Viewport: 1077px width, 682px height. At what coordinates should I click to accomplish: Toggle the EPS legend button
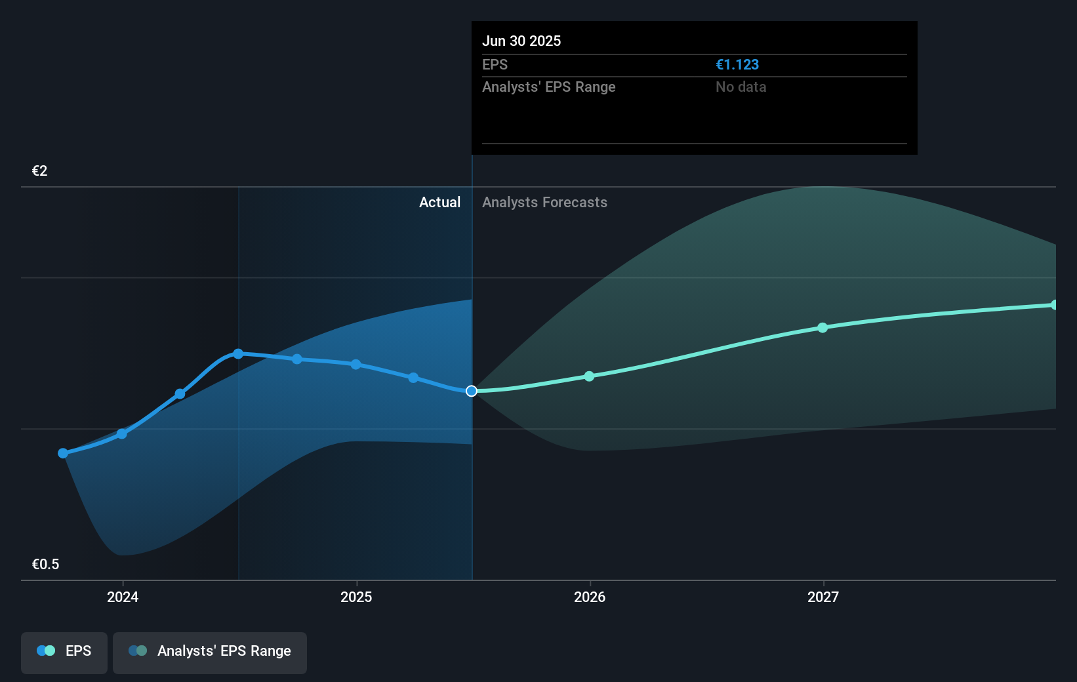click(x=64, y=652)
